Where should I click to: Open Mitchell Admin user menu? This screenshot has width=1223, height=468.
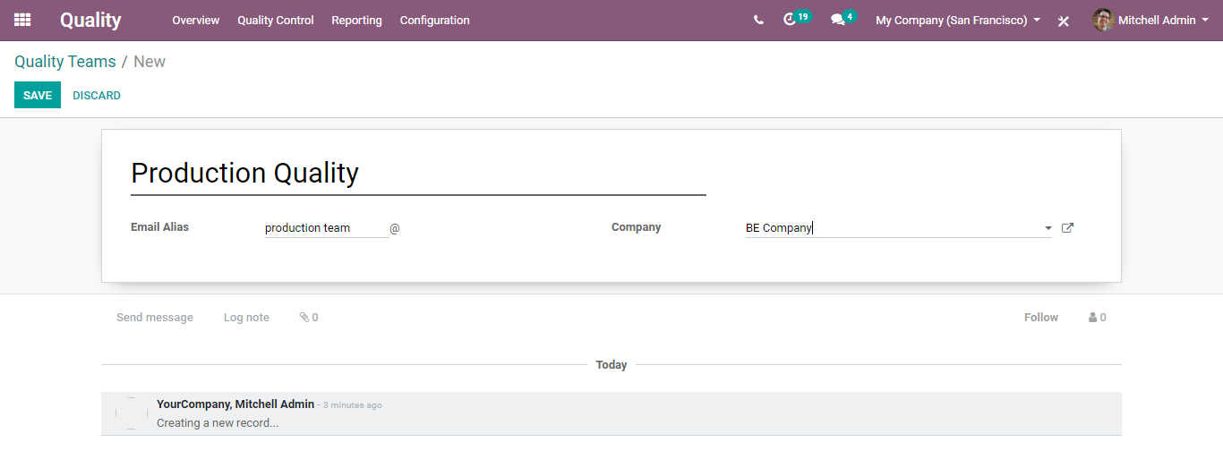(x=1144, y=20)
